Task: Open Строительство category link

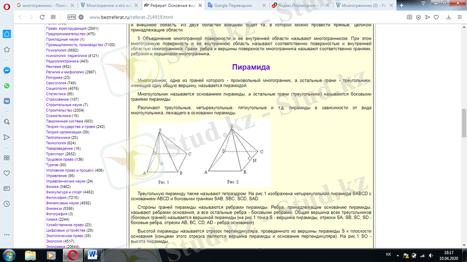Action: point(59,110)
